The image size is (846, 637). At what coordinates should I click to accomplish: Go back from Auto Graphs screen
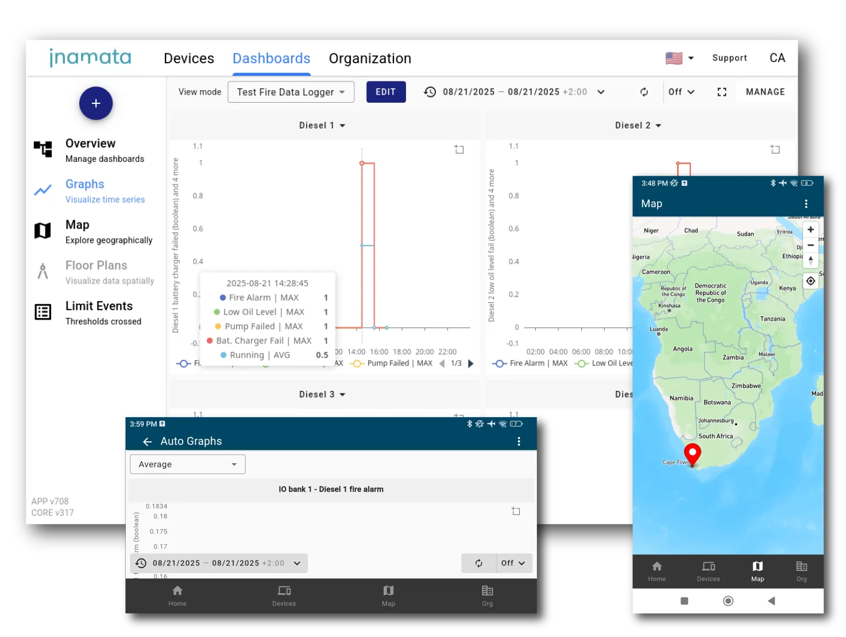[147, 441]
